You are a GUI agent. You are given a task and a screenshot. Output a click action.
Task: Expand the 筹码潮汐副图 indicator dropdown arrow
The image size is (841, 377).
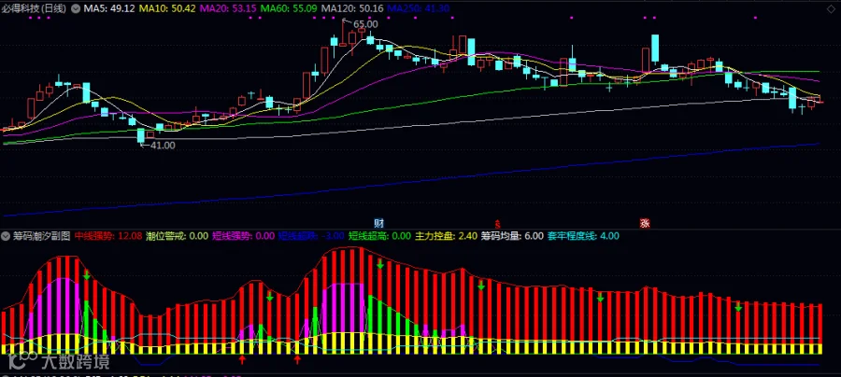click(6, 236)
